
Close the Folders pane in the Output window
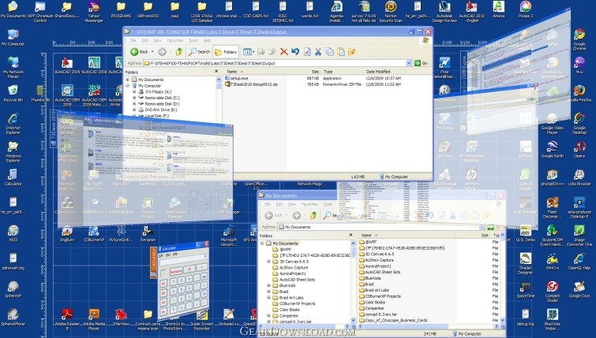[216, 71]
